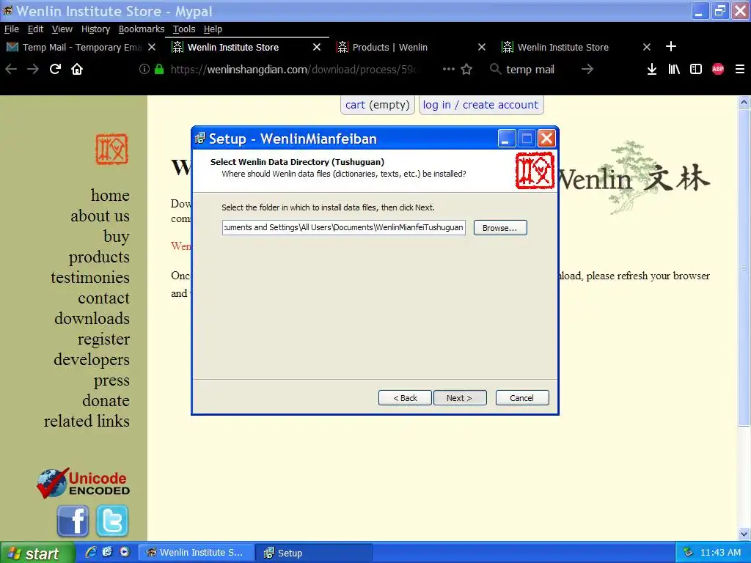Open register in the sidebar
This screenshot has height=563, width=751.
tap(103, 339)
